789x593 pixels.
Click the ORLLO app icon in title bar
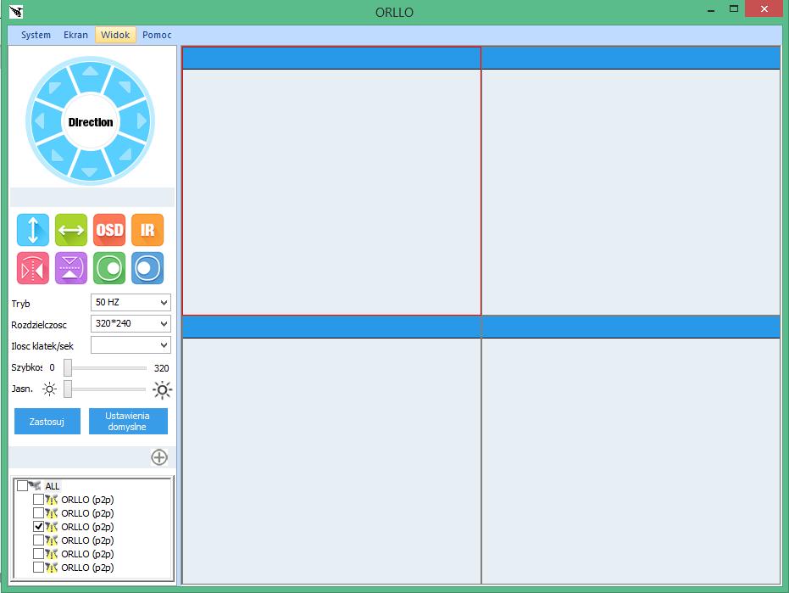(x=16, y=11)
